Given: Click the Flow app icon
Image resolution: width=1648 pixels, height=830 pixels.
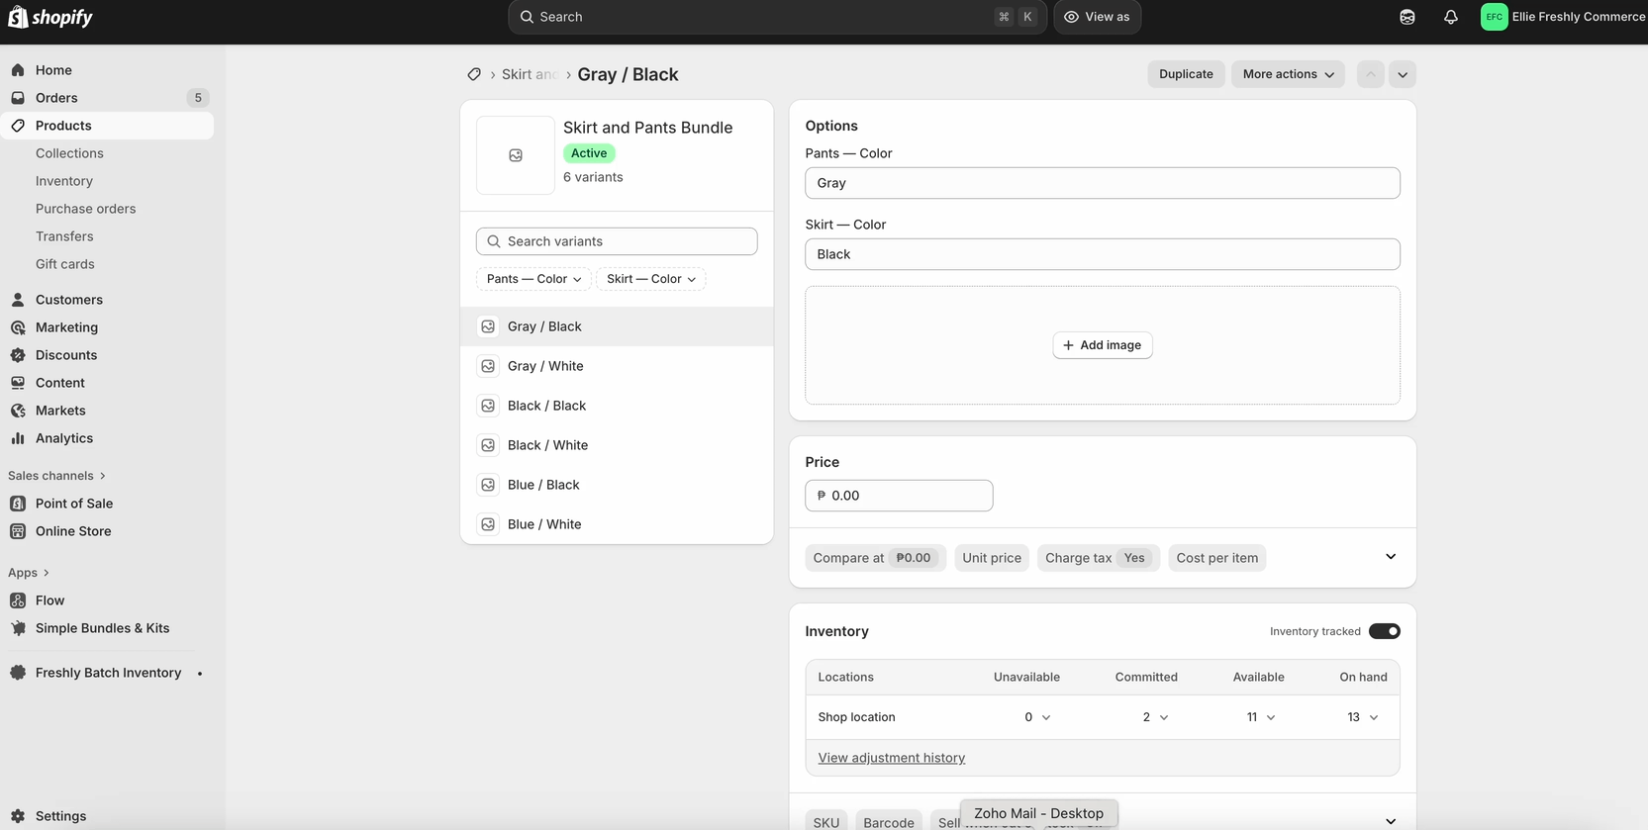Looking at the screenshot, I should [x=18, y=600].
